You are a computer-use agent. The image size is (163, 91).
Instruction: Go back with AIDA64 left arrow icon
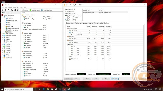pyautogui.click(x=3, y=10)
